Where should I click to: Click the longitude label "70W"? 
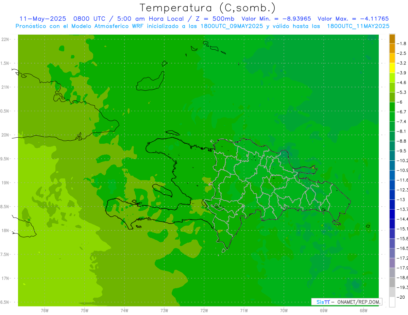click(284, 310)
